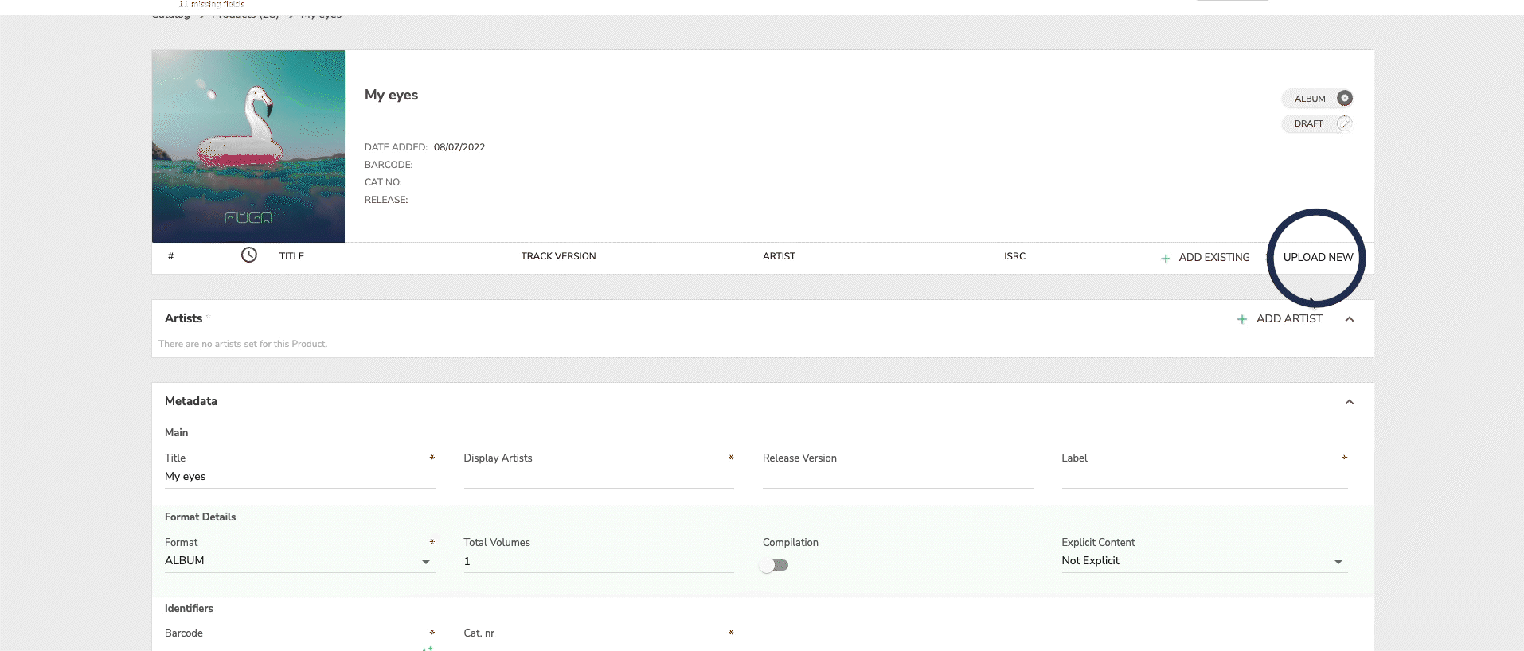Click the ISRC column header

point(1014,256)
